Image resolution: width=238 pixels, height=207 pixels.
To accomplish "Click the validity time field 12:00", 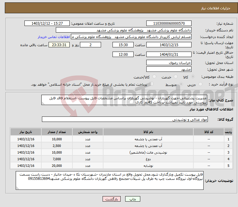I will coord(123,54).
